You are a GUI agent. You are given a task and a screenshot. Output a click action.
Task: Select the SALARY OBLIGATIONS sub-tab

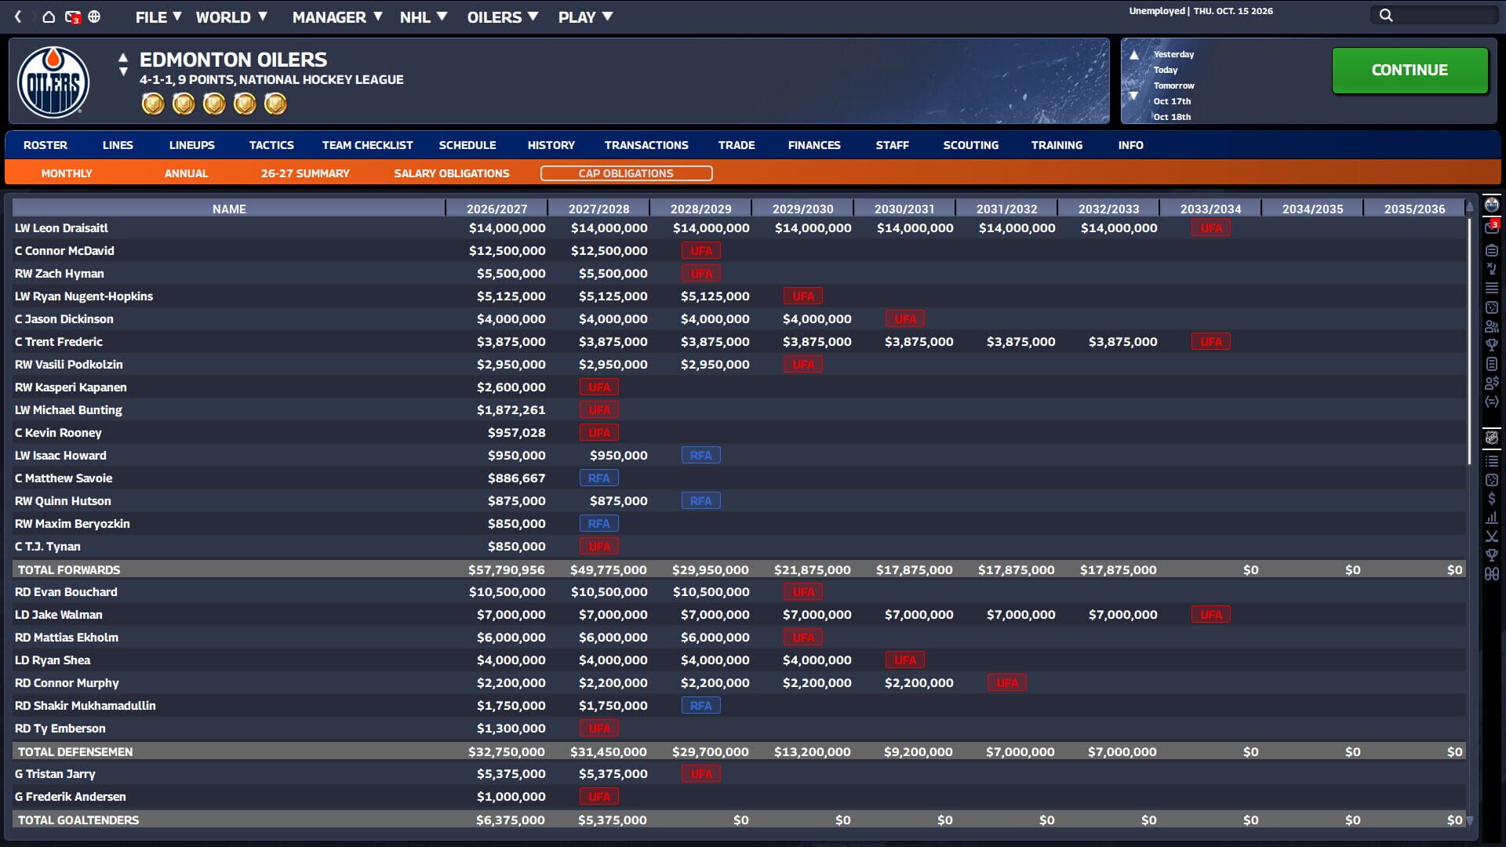[x=452, y=173]
